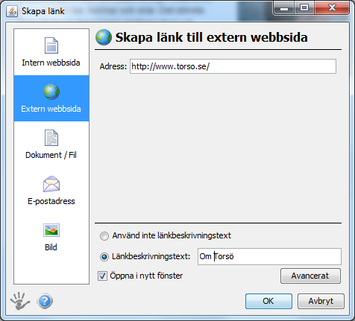Screen dimensions: 355x321
Task: Choose the E-postadress envelope icon
Action: [51, 184]
